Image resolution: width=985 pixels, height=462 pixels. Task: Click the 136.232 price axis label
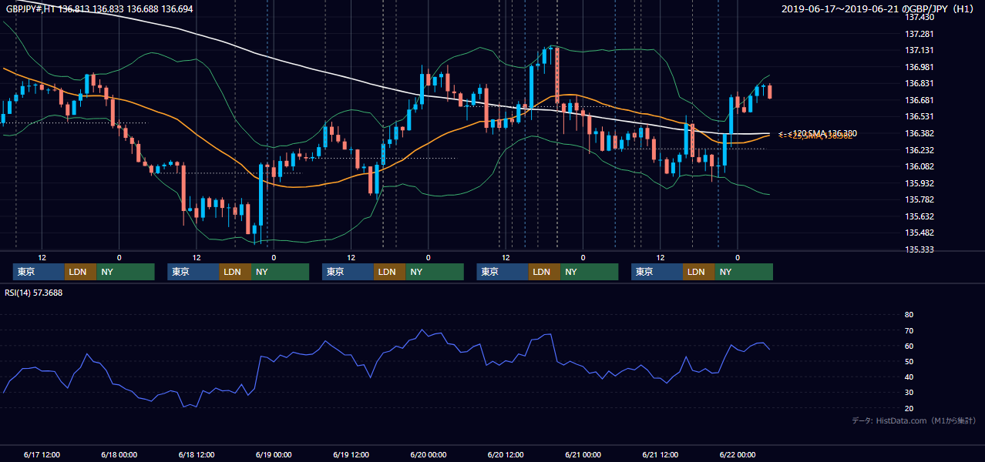click(920, 150)
